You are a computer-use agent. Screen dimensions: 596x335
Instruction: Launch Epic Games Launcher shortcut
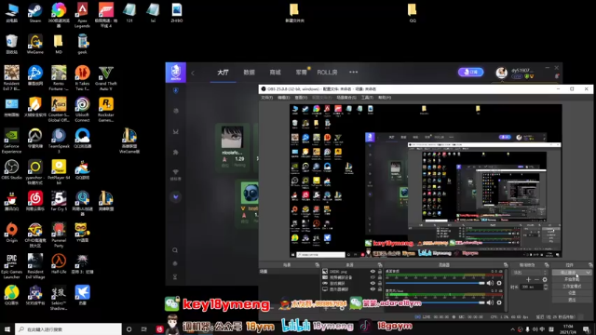11,266
